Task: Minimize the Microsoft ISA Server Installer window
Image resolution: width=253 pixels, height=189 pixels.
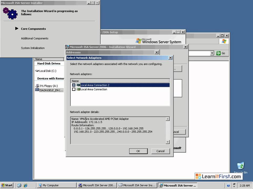Action: tap(89, 3)
